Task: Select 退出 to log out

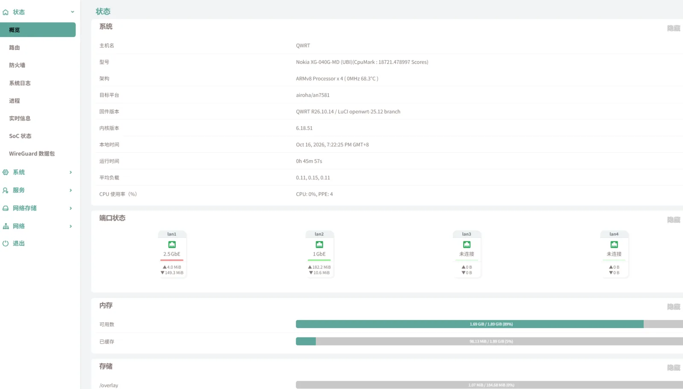Action: 19,244
